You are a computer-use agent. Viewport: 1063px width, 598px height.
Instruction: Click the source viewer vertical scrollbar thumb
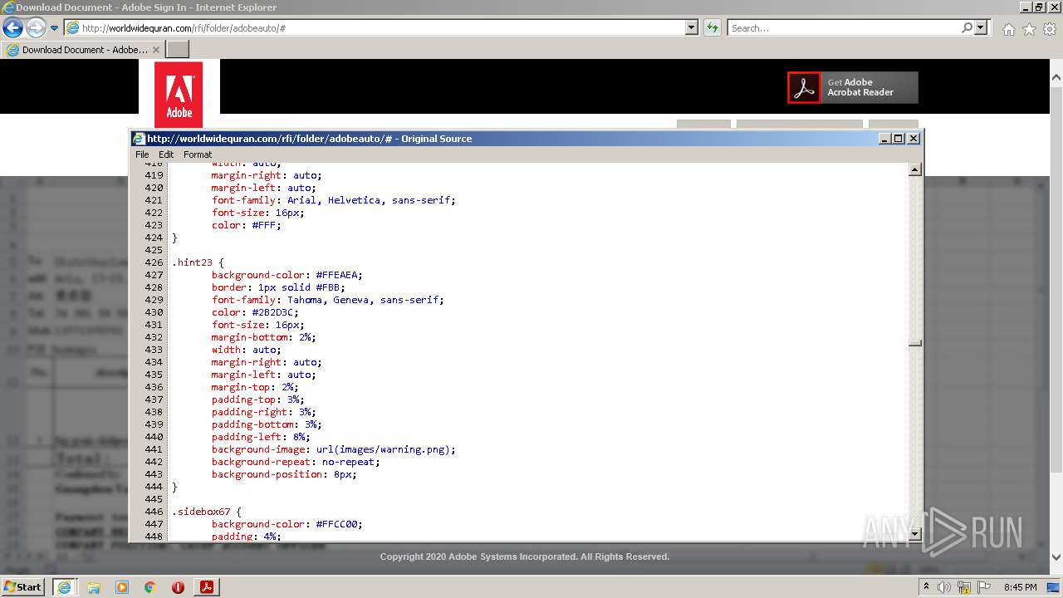[915, 343]
